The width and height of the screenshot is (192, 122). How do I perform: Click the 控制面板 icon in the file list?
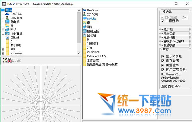pyautogui.click(x=84, y=31)
